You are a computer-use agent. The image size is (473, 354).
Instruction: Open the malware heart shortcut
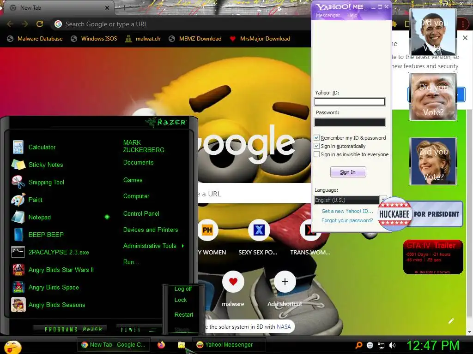tap(233, 282)
